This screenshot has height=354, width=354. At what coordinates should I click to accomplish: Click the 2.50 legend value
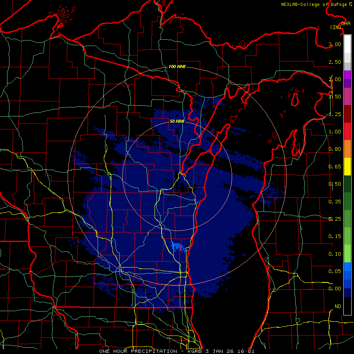[335, 62]
